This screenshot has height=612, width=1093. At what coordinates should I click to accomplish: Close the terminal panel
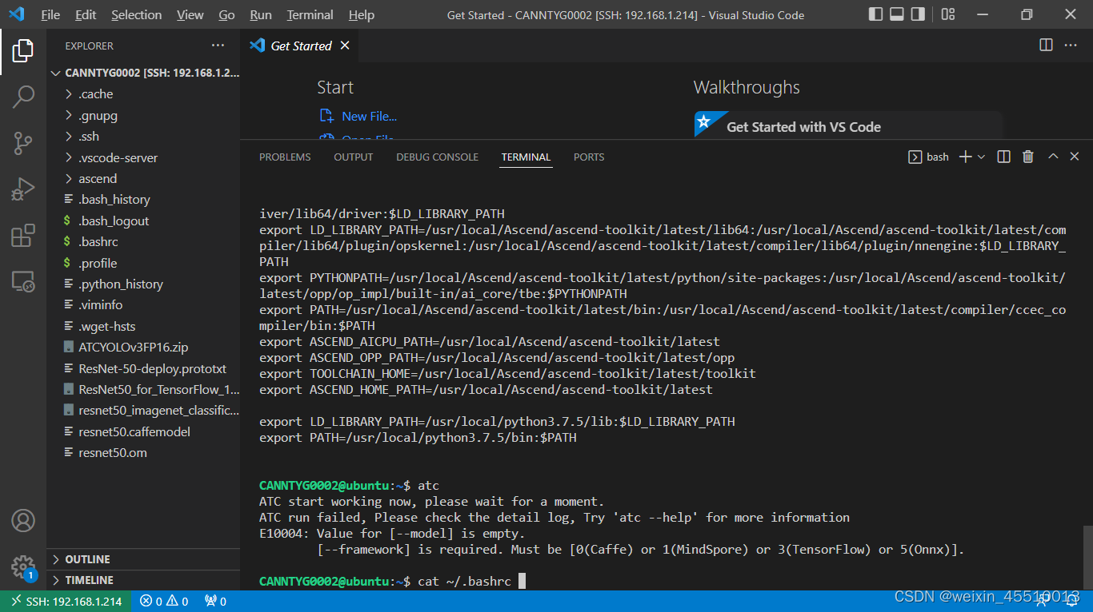point(1075,157)
